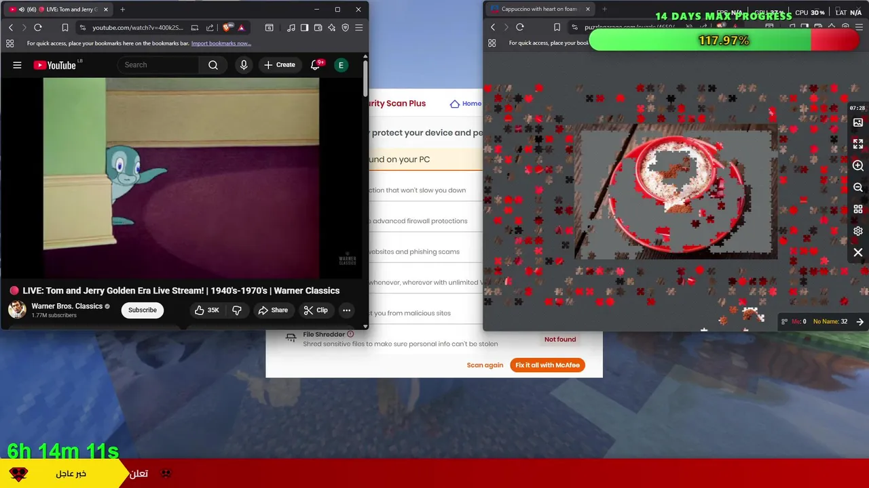Click Import bookmarks now link
Viewport: 869px width, 488px height.
[221, 43]
